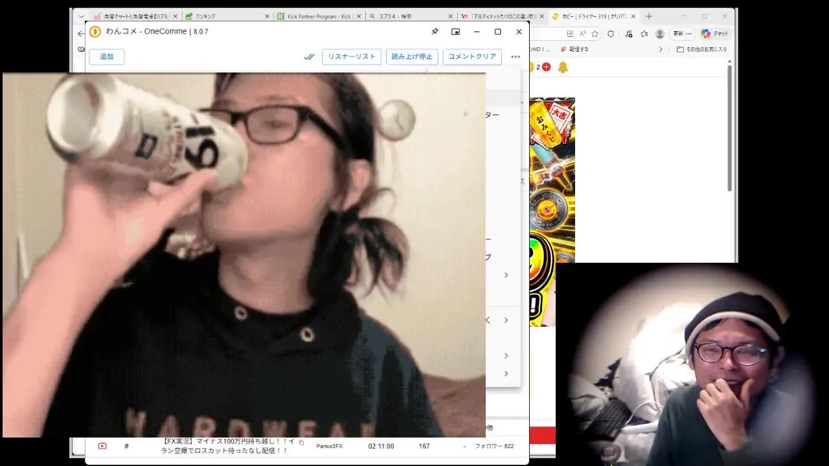
Task: Click the コメントクリア button
Action: [x=472, y=57]
